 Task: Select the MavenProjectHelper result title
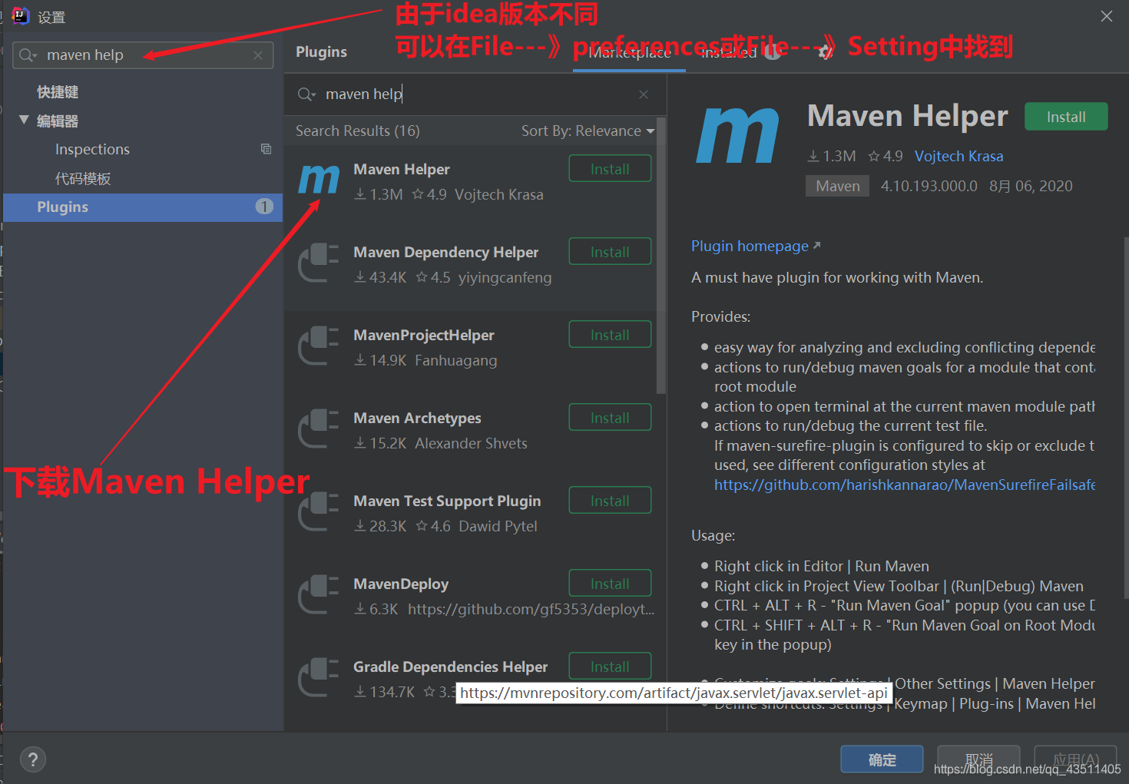point(424,336)
